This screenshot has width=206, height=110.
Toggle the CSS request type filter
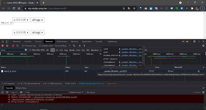[61, 50]
